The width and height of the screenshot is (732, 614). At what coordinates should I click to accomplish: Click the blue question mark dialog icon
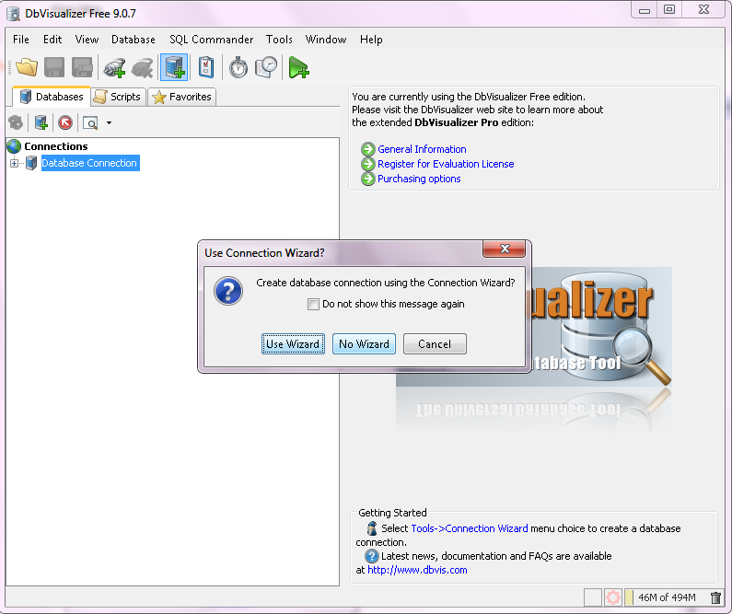tap(228, 291)
